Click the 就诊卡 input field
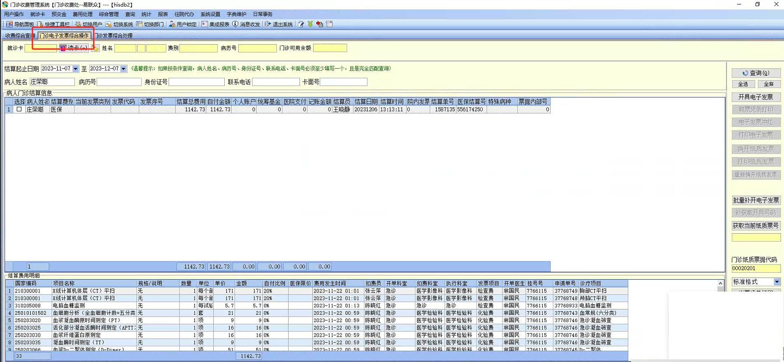Screen dimensions: 784x362 click(x=41, y=48)
